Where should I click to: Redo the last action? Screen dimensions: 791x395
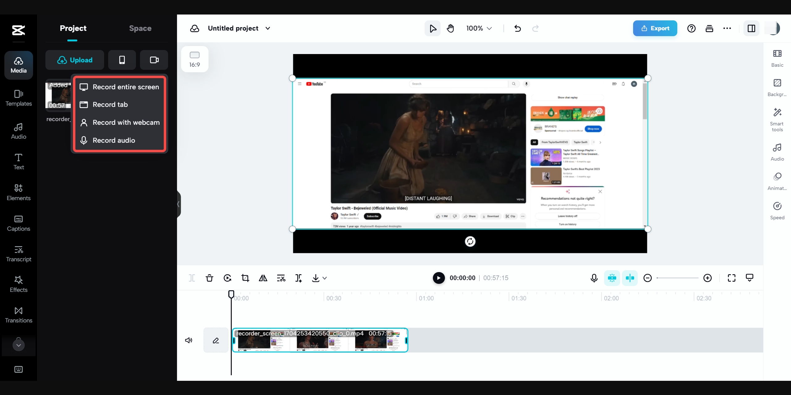535,28
